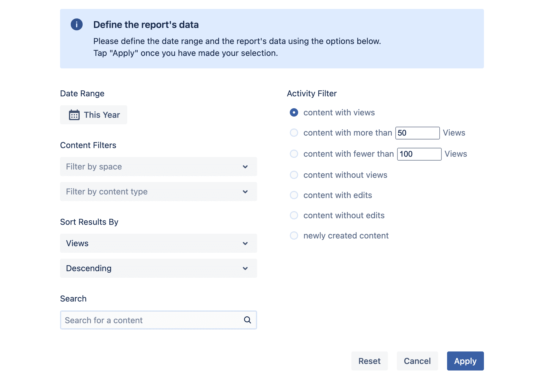This screenshot has width=541, height=380.
Task: Click the magnifier icon in the search field
Action: click(x=248, y=320)
